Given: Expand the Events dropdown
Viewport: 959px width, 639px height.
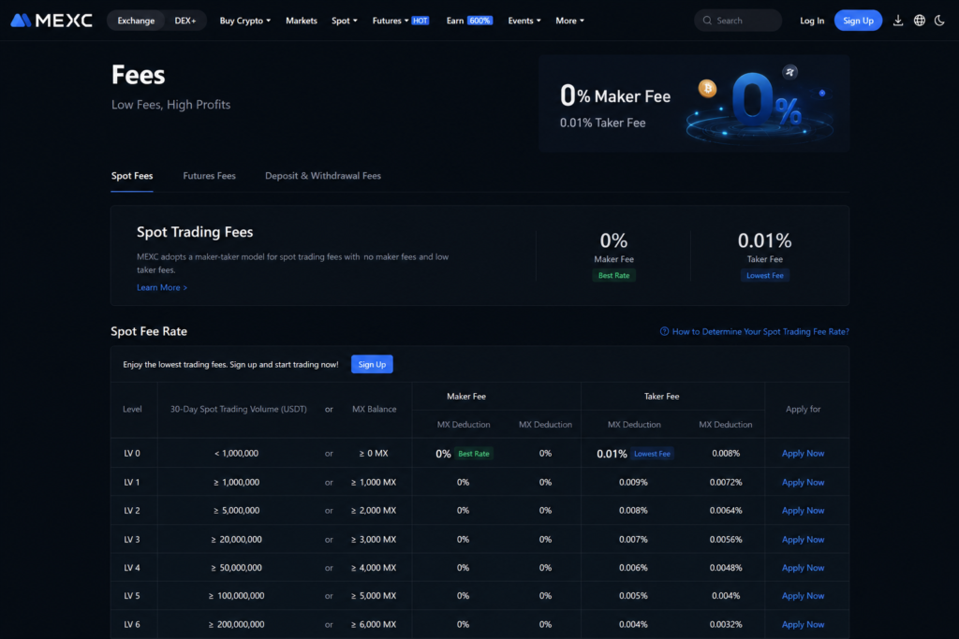Looking at the screenshot, I should click(524, 21).
